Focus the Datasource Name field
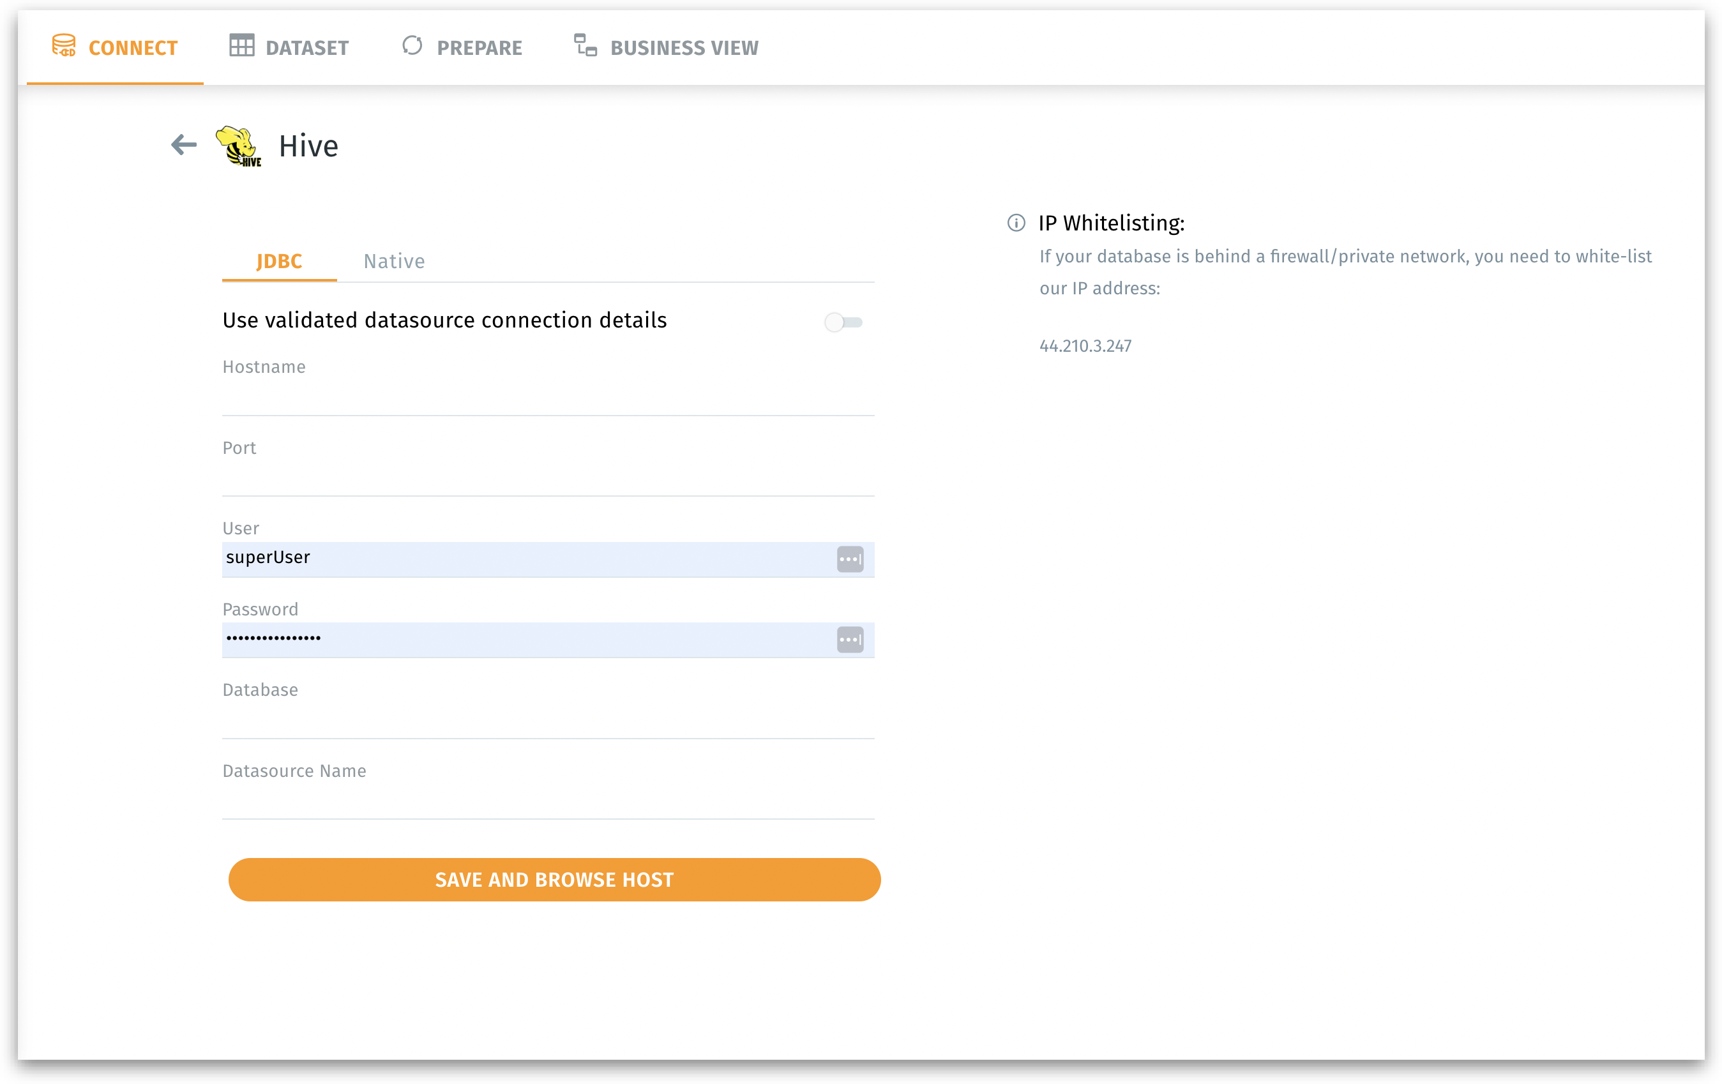Screen dimensions: 1722x1084 pyautogui.click(x=548, y=802)
